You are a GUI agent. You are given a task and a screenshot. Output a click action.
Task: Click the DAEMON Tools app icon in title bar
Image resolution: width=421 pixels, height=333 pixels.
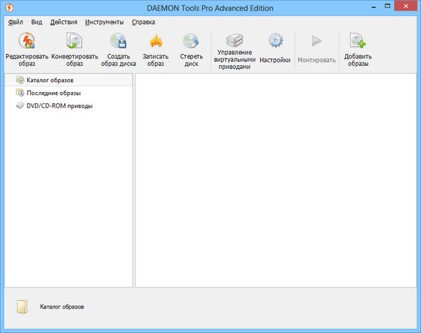11,7
